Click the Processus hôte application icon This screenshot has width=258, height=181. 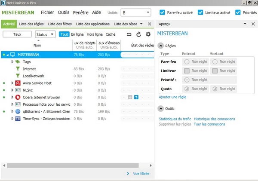click(x=18, y=104)
